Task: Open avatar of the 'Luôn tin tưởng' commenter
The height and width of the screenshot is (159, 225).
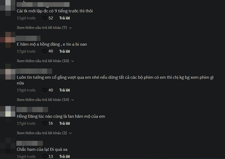Action: point(8,72)
